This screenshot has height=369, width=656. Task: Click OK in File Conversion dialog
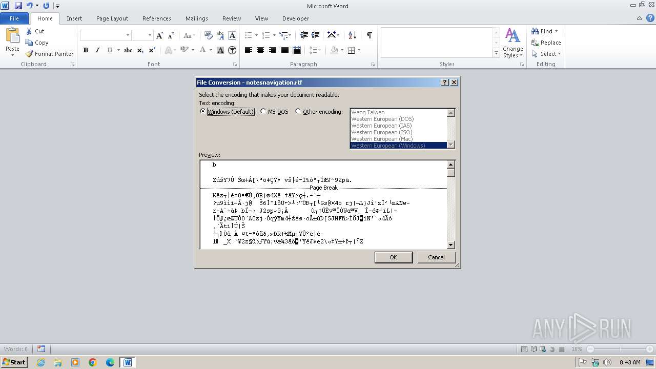[x=393, y=257]
